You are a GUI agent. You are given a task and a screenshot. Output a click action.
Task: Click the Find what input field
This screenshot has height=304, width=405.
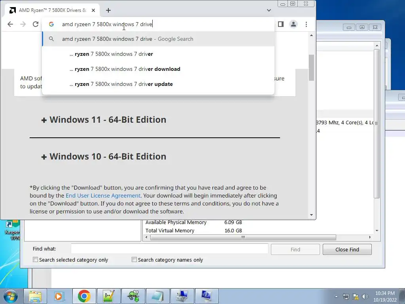point(169,249)
